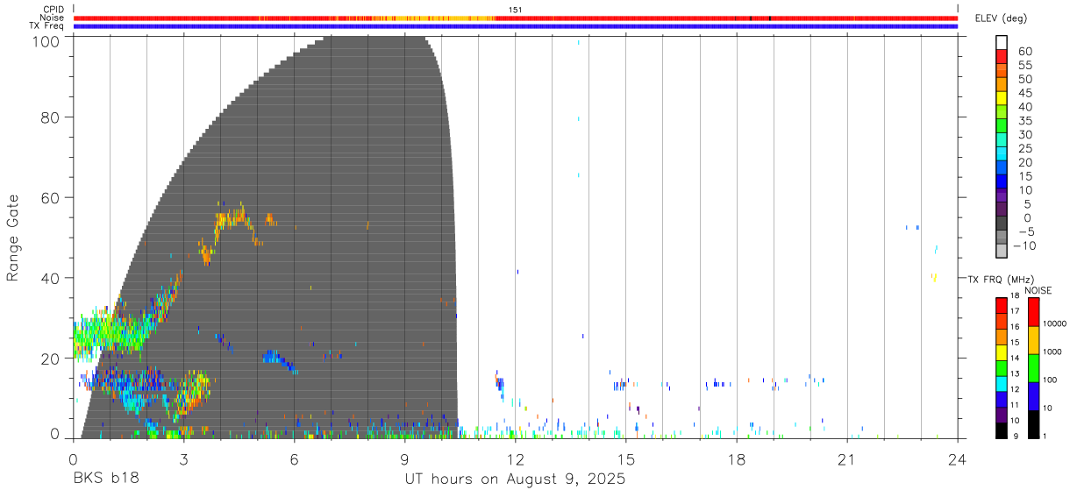The width and height of the screenshot is (1077, 497).
Task: Click the CPID label at top left
Action: (53, 10)
